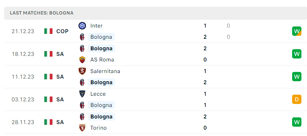Open the AS Roma team link
The width and height of the screenshot is (307, 136).
(x=102, y=60)
